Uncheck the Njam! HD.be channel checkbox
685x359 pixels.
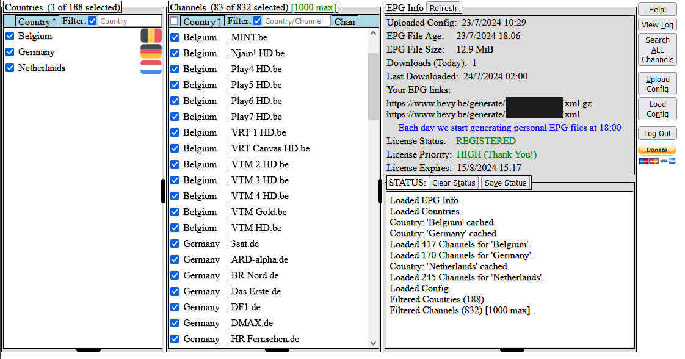175,53
